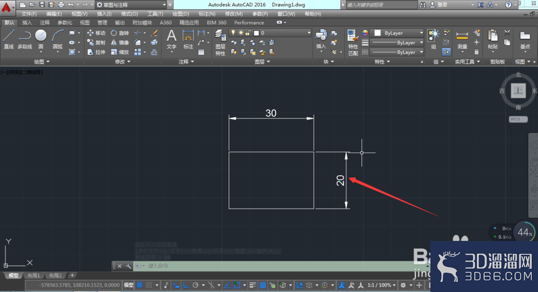Click the Move (移动) button
The height and width of the screenshot is (292, 538).
coord(96,33)
